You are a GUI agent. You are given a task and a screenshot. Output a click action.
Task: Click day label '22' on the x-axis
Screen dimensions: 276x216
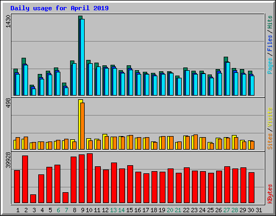pyautogui.click(x=186, y=210)
